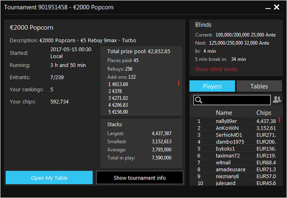This screenshot has height=198, width=287.
Task: Select player julesand at rank 10
Action: point(236,183)
